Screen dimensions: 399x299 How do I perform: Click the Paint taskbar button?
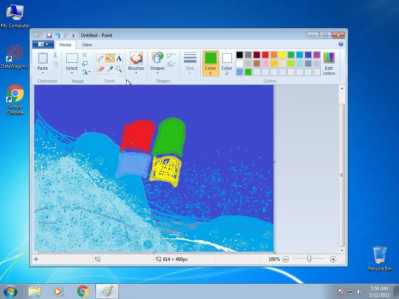[107, 291]
